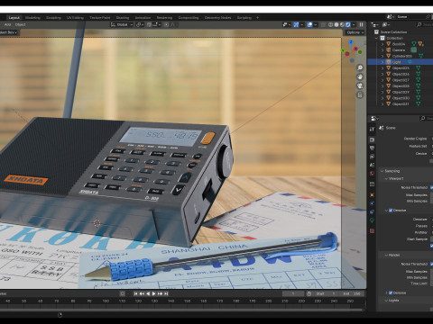Add a new workspace with plus button

(257, 18)
